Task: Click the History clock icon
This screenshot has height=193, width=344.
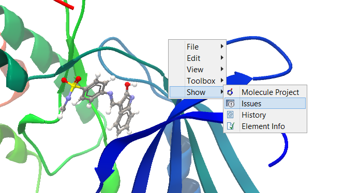Action: point(230,115)
